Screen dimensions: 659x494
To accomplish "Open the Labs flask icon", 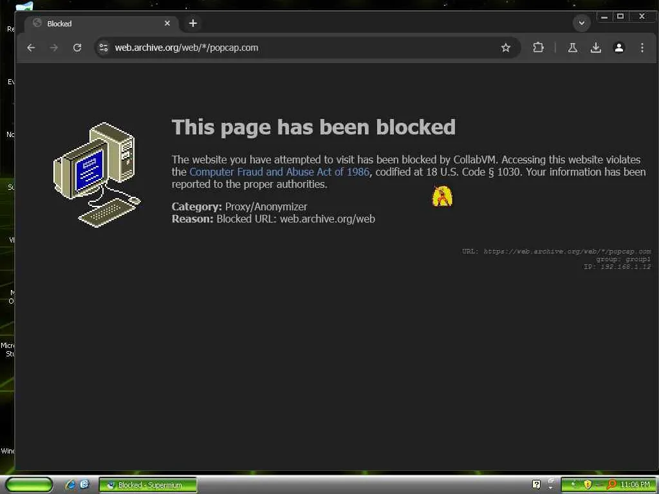I will click(x=572, y=48).
